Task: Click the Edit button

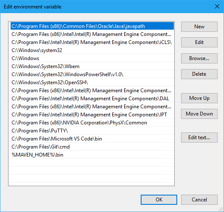Action: 199,42
